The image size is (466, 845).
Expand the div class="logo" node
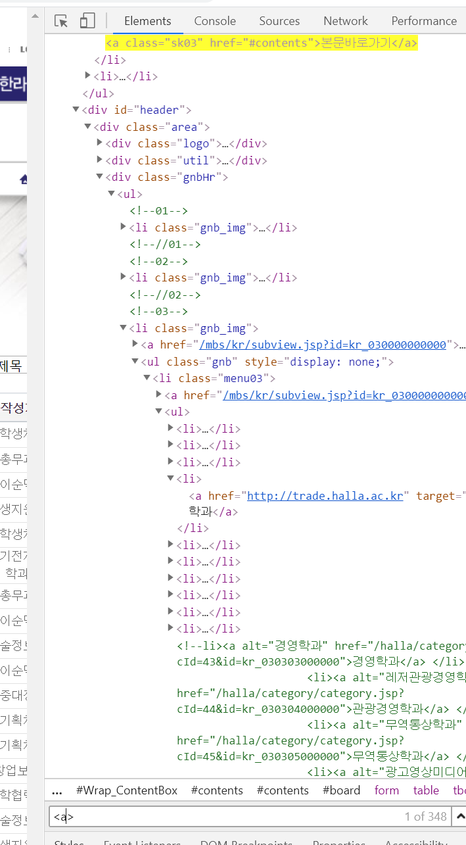click(100, 143)
